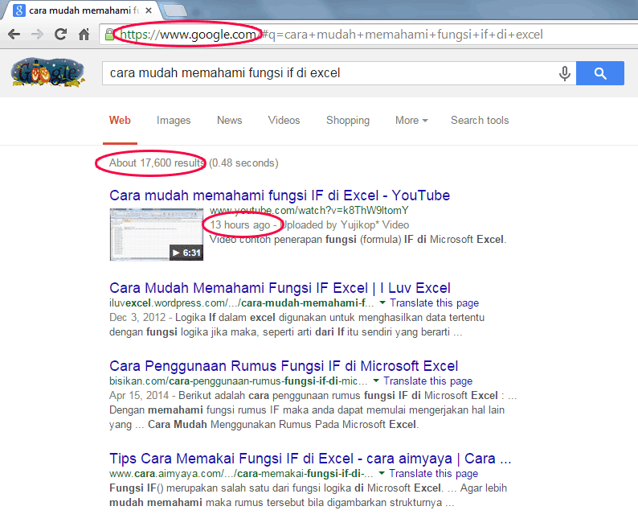Image resolution: width=638 pixels, height=531 pixels.
Task: Open Search tools options
Action: [480, 120]
